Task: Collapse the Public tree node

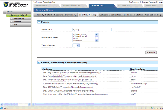Action: (4, 12)
